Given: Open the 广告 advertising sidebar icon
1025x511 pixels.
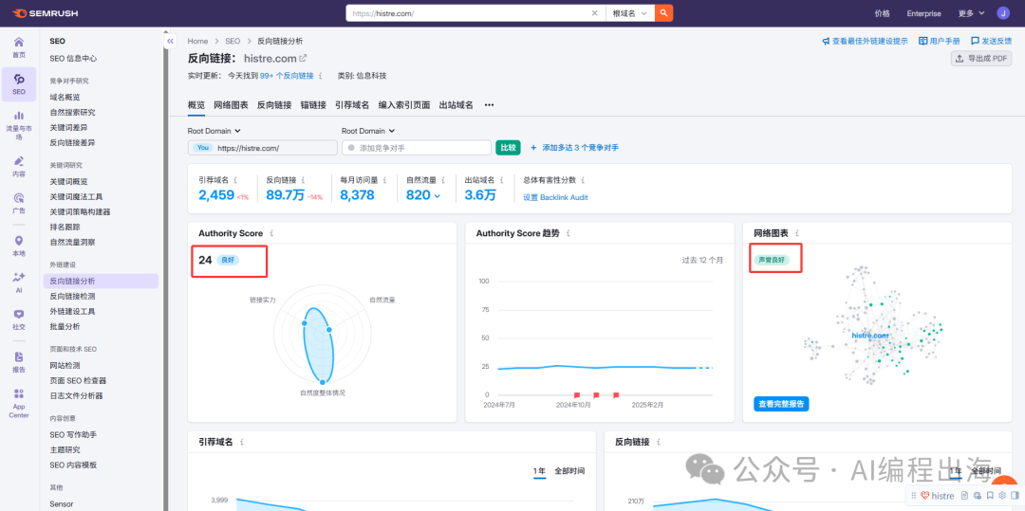Looking at the screenshot, I should tap(19, 203).
